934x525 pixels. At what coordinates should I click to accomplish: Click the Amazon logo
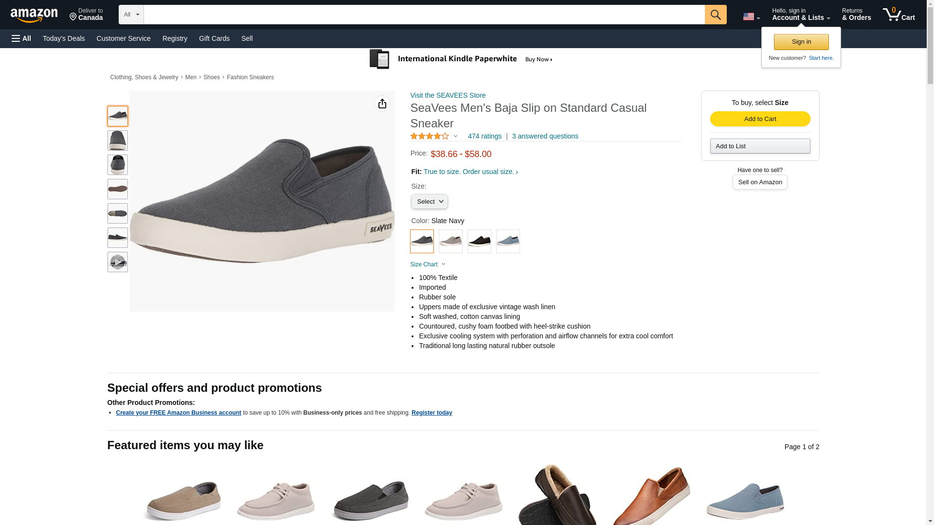tap(34, 15)
